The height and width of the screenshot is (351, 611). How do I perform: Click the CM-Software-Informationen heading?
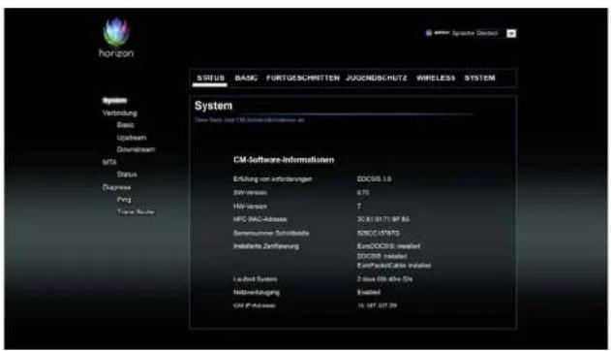tap(284, 160)
